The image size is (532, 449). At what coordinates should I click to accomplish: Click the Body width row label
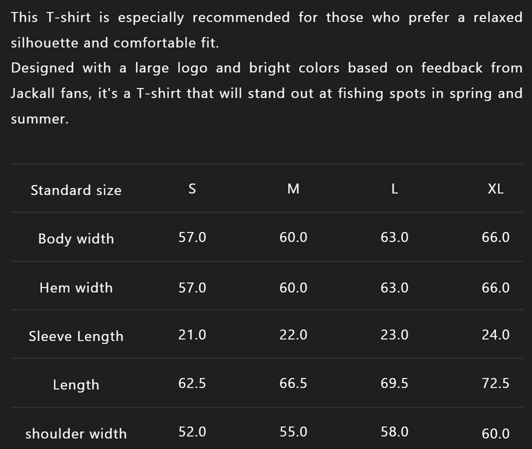pyautogui.click(x=76, y=239)
